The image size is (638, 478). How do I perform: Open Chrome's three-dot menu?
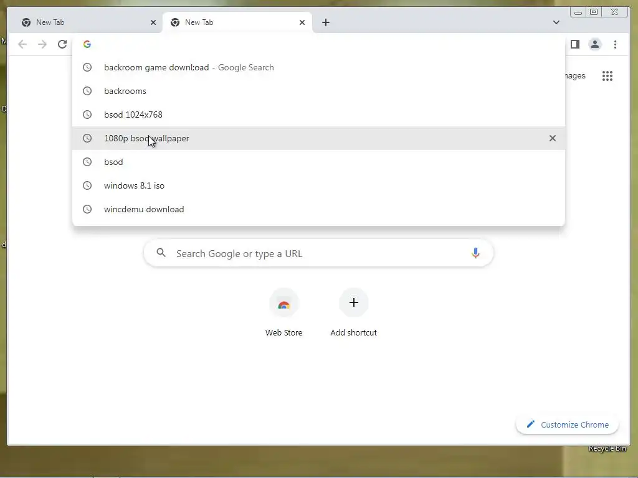pyautogui.click(x=615, y=44)
